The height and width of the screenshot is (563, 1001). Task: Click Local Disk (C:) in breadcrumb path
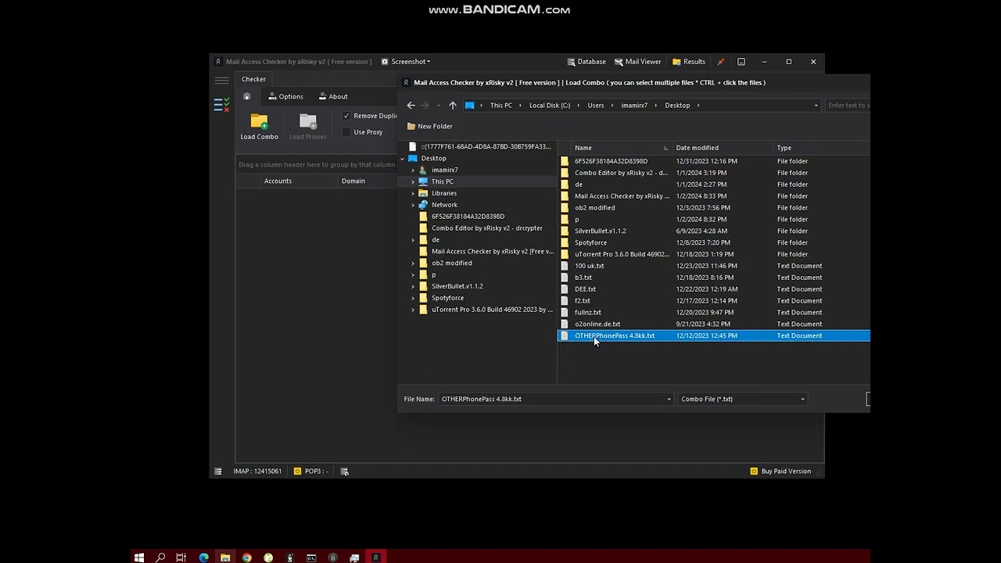[x=550, y=106]
